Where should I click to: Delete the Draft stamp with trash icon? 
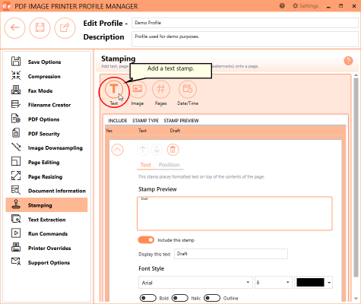click(x=173, y=150)
